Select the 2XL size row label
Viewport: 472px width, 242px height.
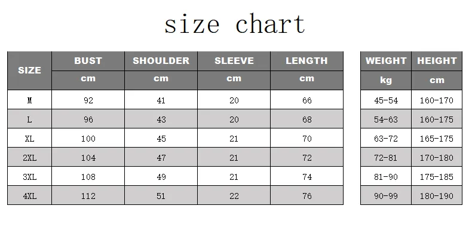coord(29,158)
